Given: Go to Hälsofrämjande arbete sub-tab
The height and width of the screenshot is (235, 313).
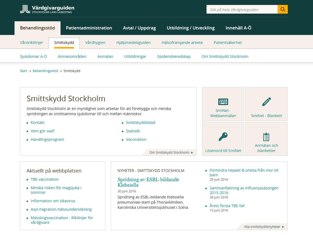Looking at the screenshot, I should (x=182, y=43).
